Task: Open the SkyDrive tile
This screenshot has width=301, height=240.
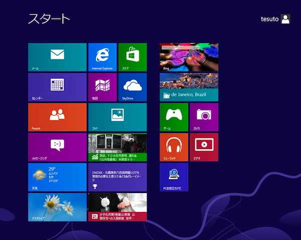Action: [132, 87]
